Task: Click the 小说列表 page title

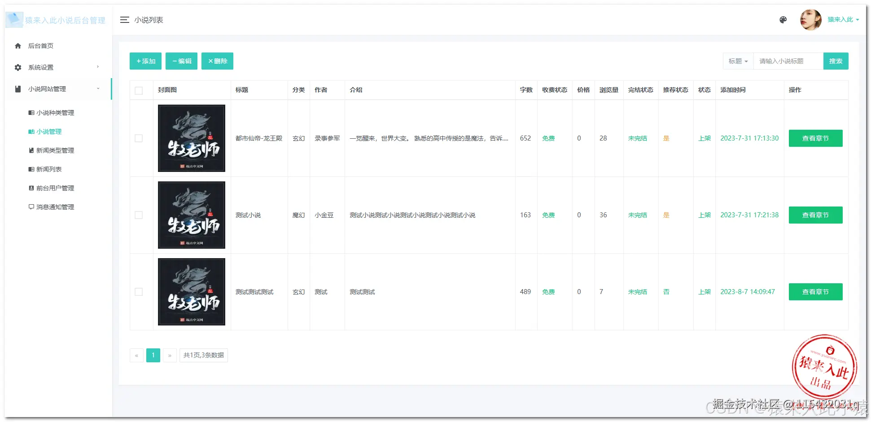Action: pyautogui.click(x=149, y=20)
